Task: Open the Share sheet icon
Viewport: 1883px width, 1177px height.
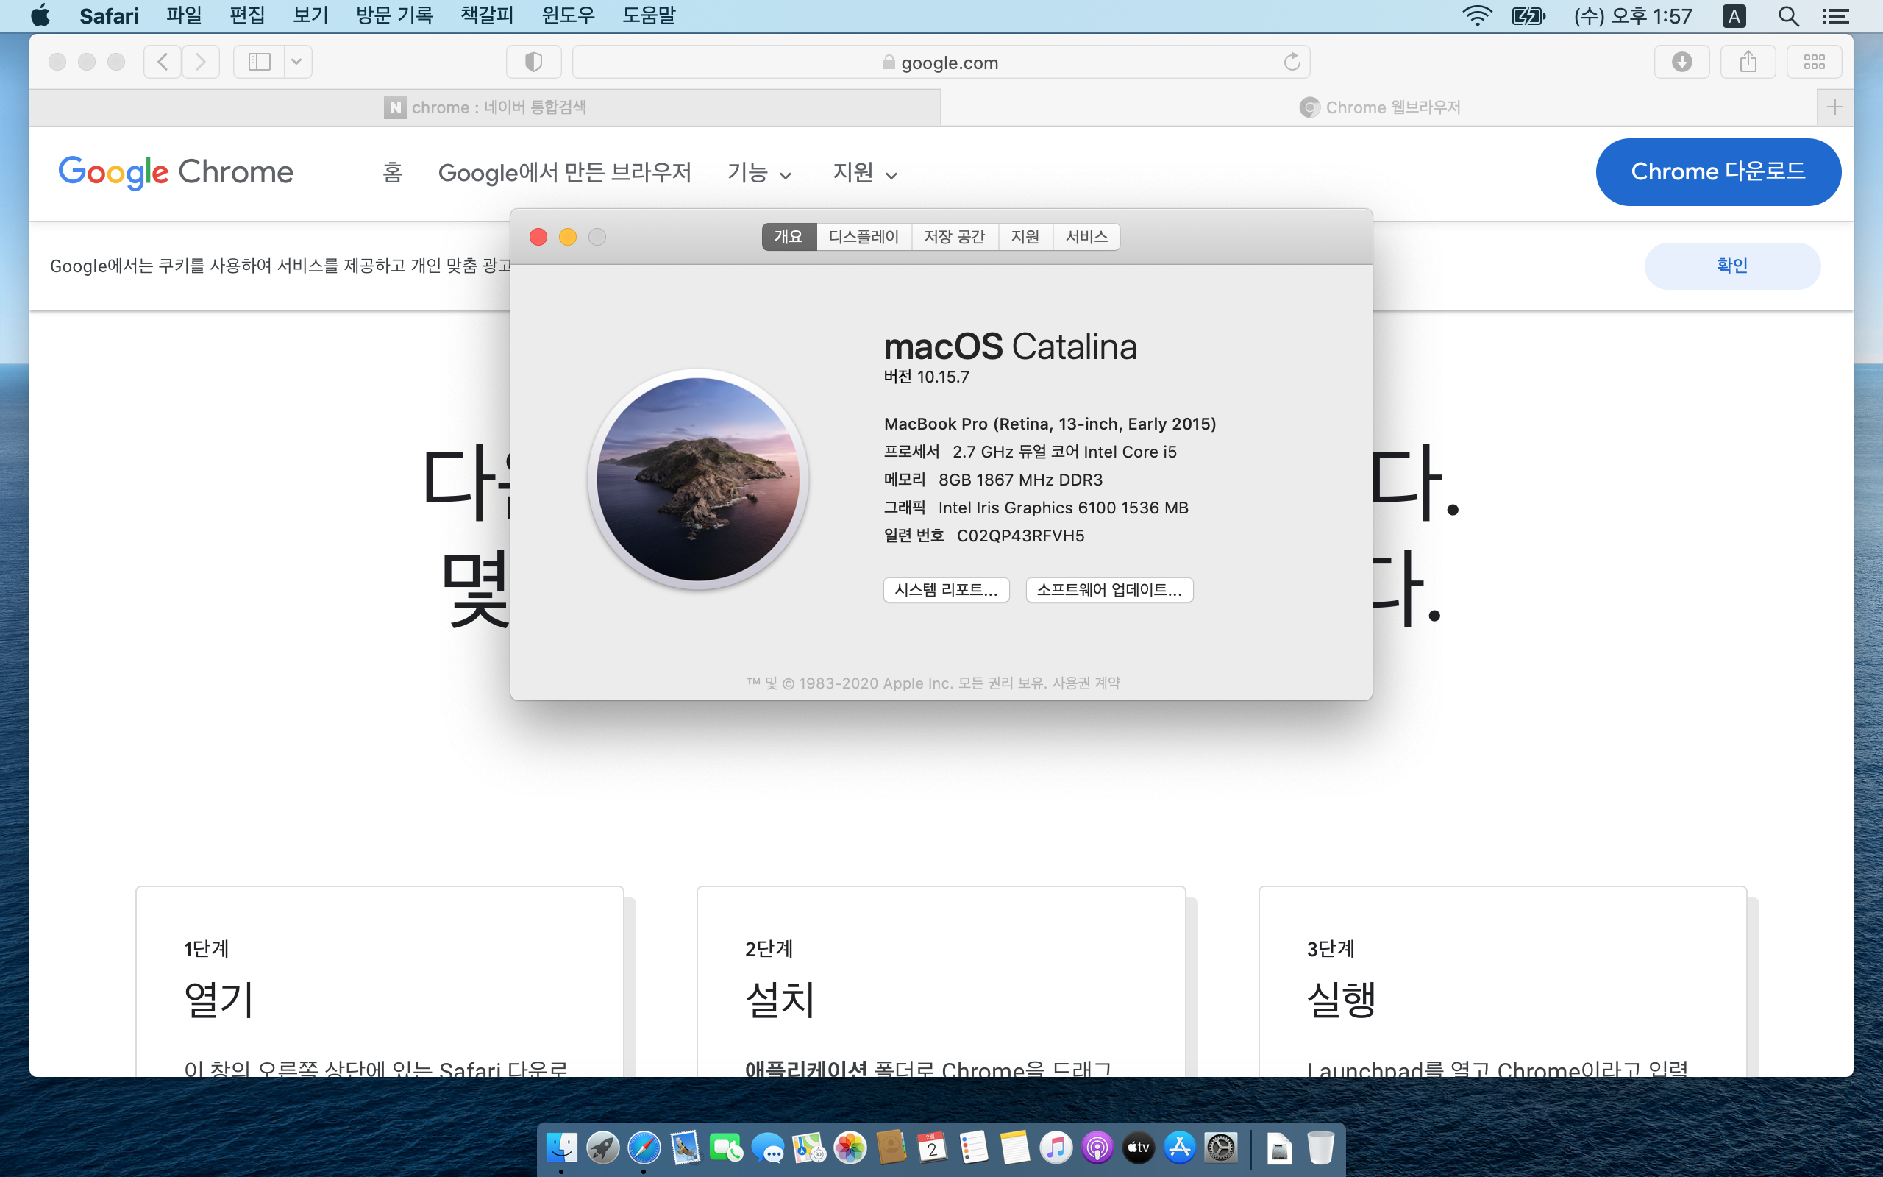Action: click(x=1748, y=62)
